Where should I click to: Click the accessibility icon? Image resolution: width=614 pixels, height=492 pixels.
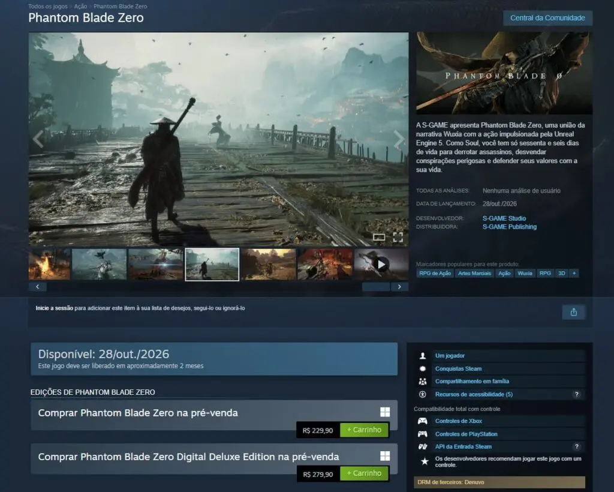click(423, 394)
